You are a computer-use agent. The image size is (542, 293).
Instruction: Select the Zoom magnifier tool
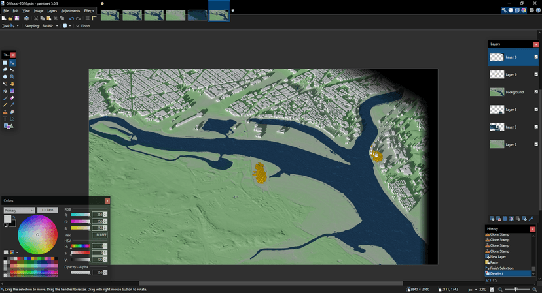[12, 76]
